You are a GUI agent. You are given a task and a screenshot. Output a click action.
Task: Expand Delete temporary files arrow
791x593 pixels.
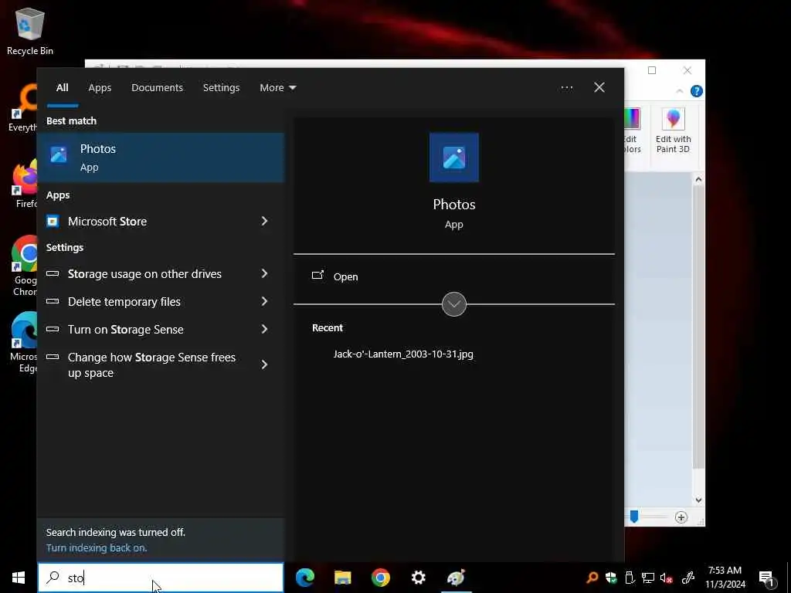(x=264, y=302)
